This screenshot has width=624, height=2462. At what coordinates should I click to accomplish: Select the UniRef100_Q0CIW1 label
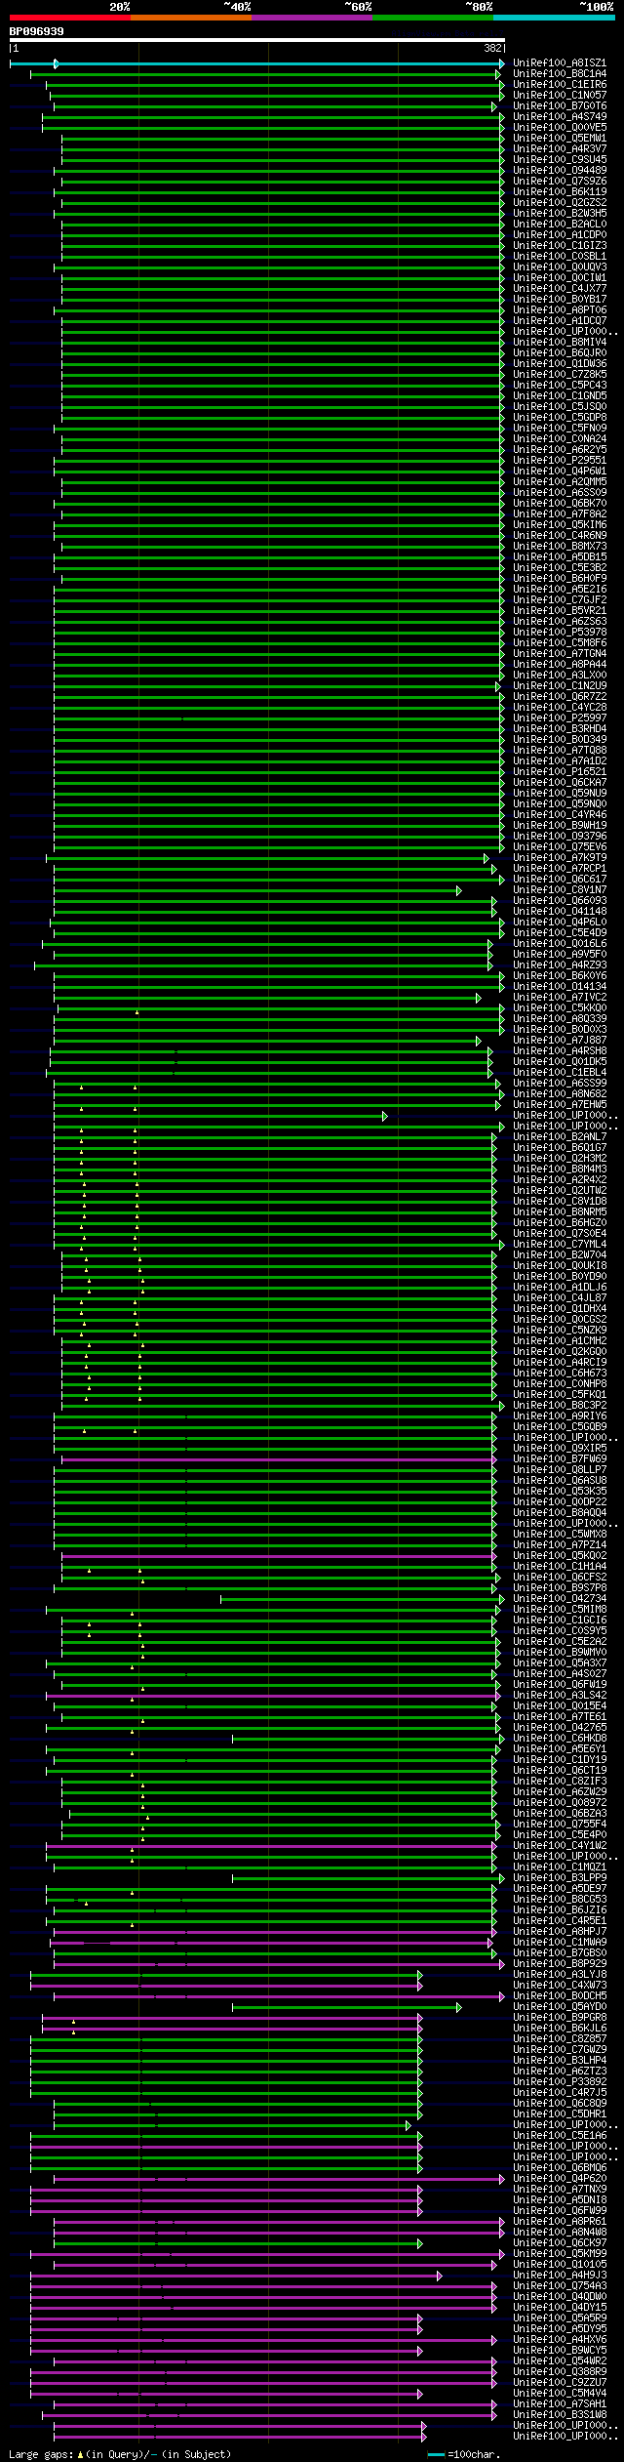tap(560, 278)
